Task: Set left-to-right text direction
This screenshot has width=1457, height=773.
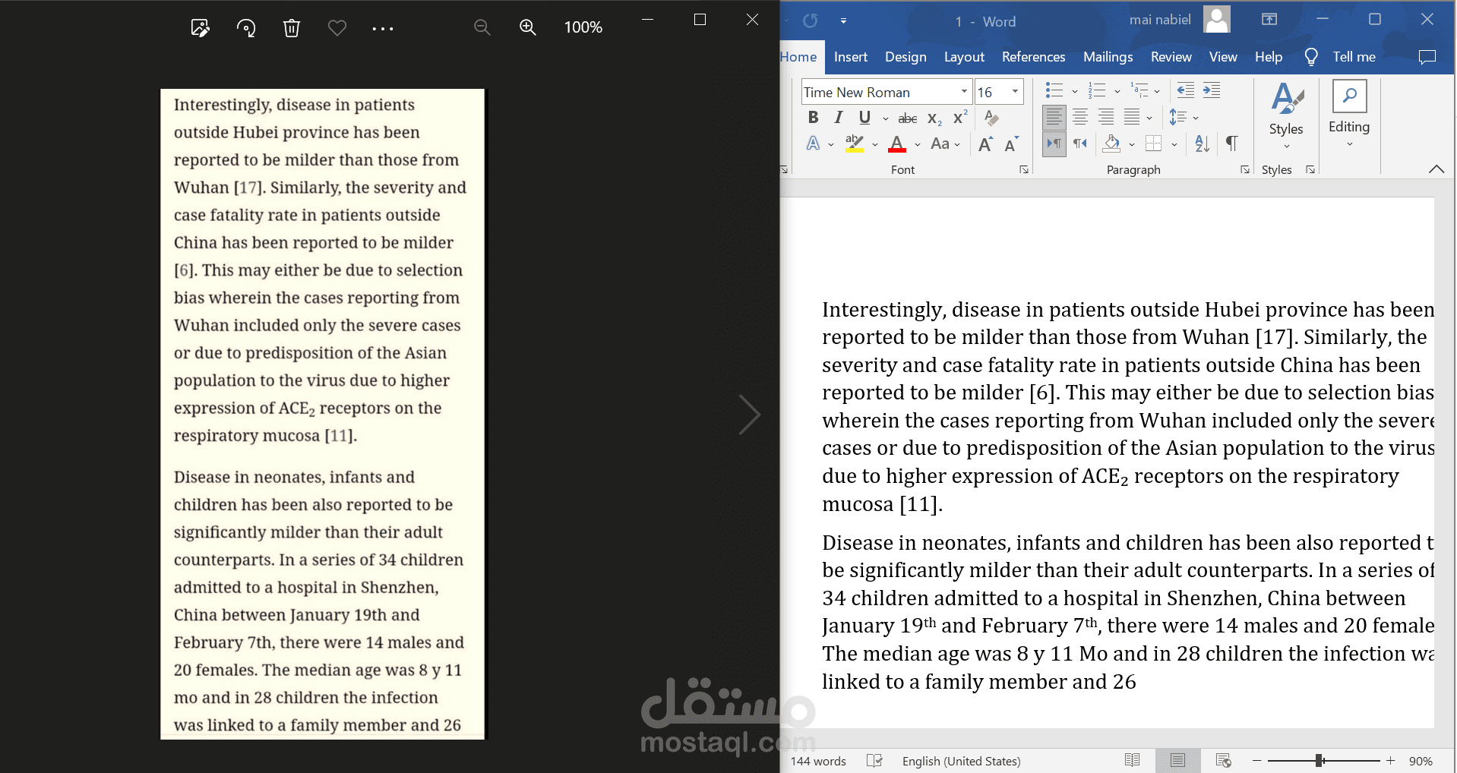Action: [x=1054, y=143]
